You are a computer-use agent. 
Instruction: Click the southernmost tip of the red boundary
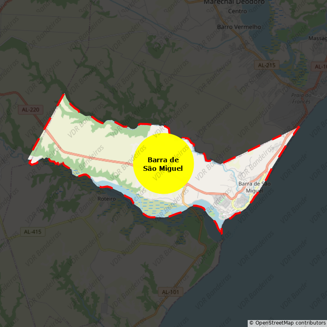coord(222,233)
